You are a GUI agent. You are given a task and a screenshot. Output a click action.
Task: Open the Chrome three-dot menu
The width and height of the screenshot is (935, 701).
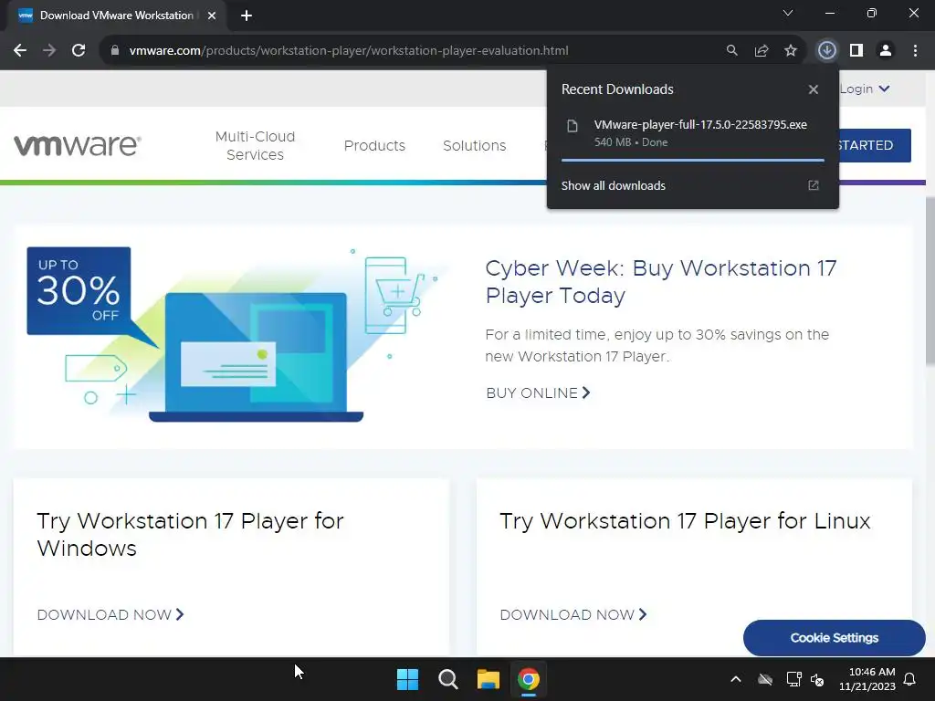pos(915,51)
